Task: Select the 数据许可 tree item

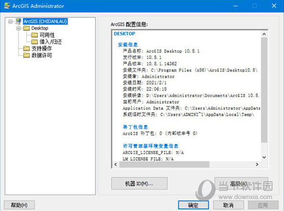Action: (42, 55)
